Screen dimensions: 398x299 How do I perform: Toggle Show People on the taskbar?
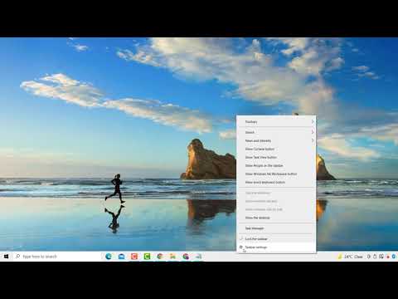tap(276, 165)
